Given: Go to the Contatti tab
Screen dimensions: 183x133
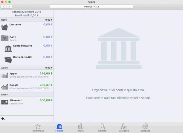Looking at the screenshot, I should click(x=102, y=128).
